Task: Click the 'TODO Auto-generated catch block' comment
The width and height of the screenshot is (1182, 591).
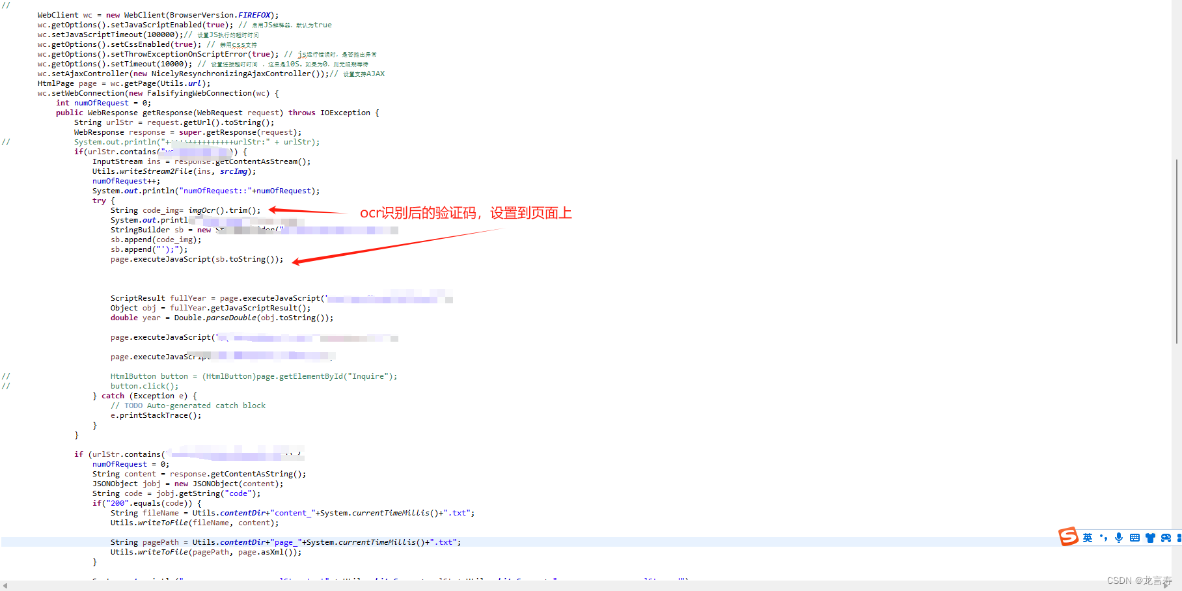Action: (x=188, y=405)
